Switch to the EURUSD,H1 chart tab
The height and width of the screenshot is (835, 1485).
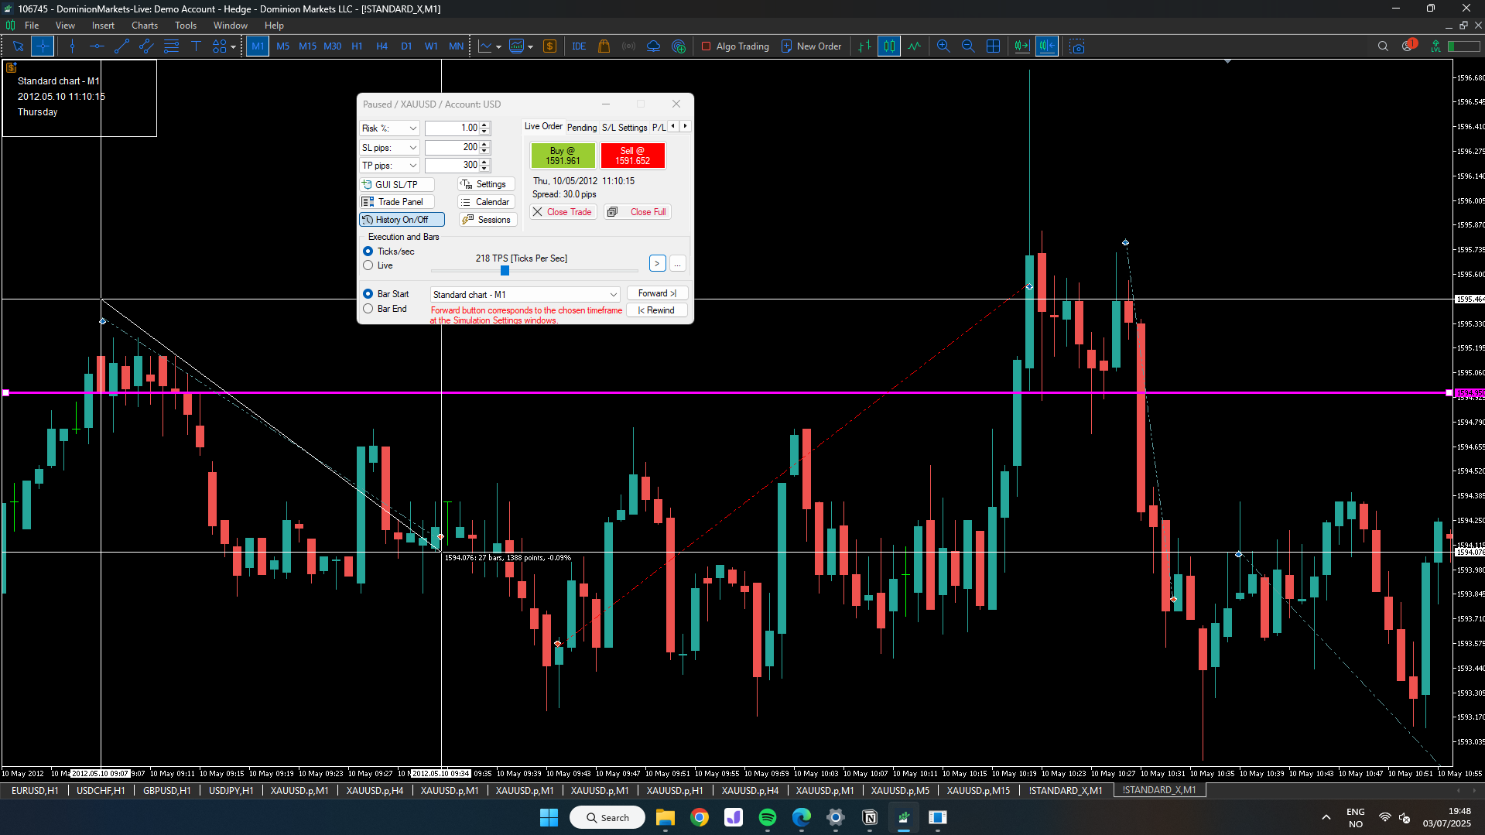[35, 791]
